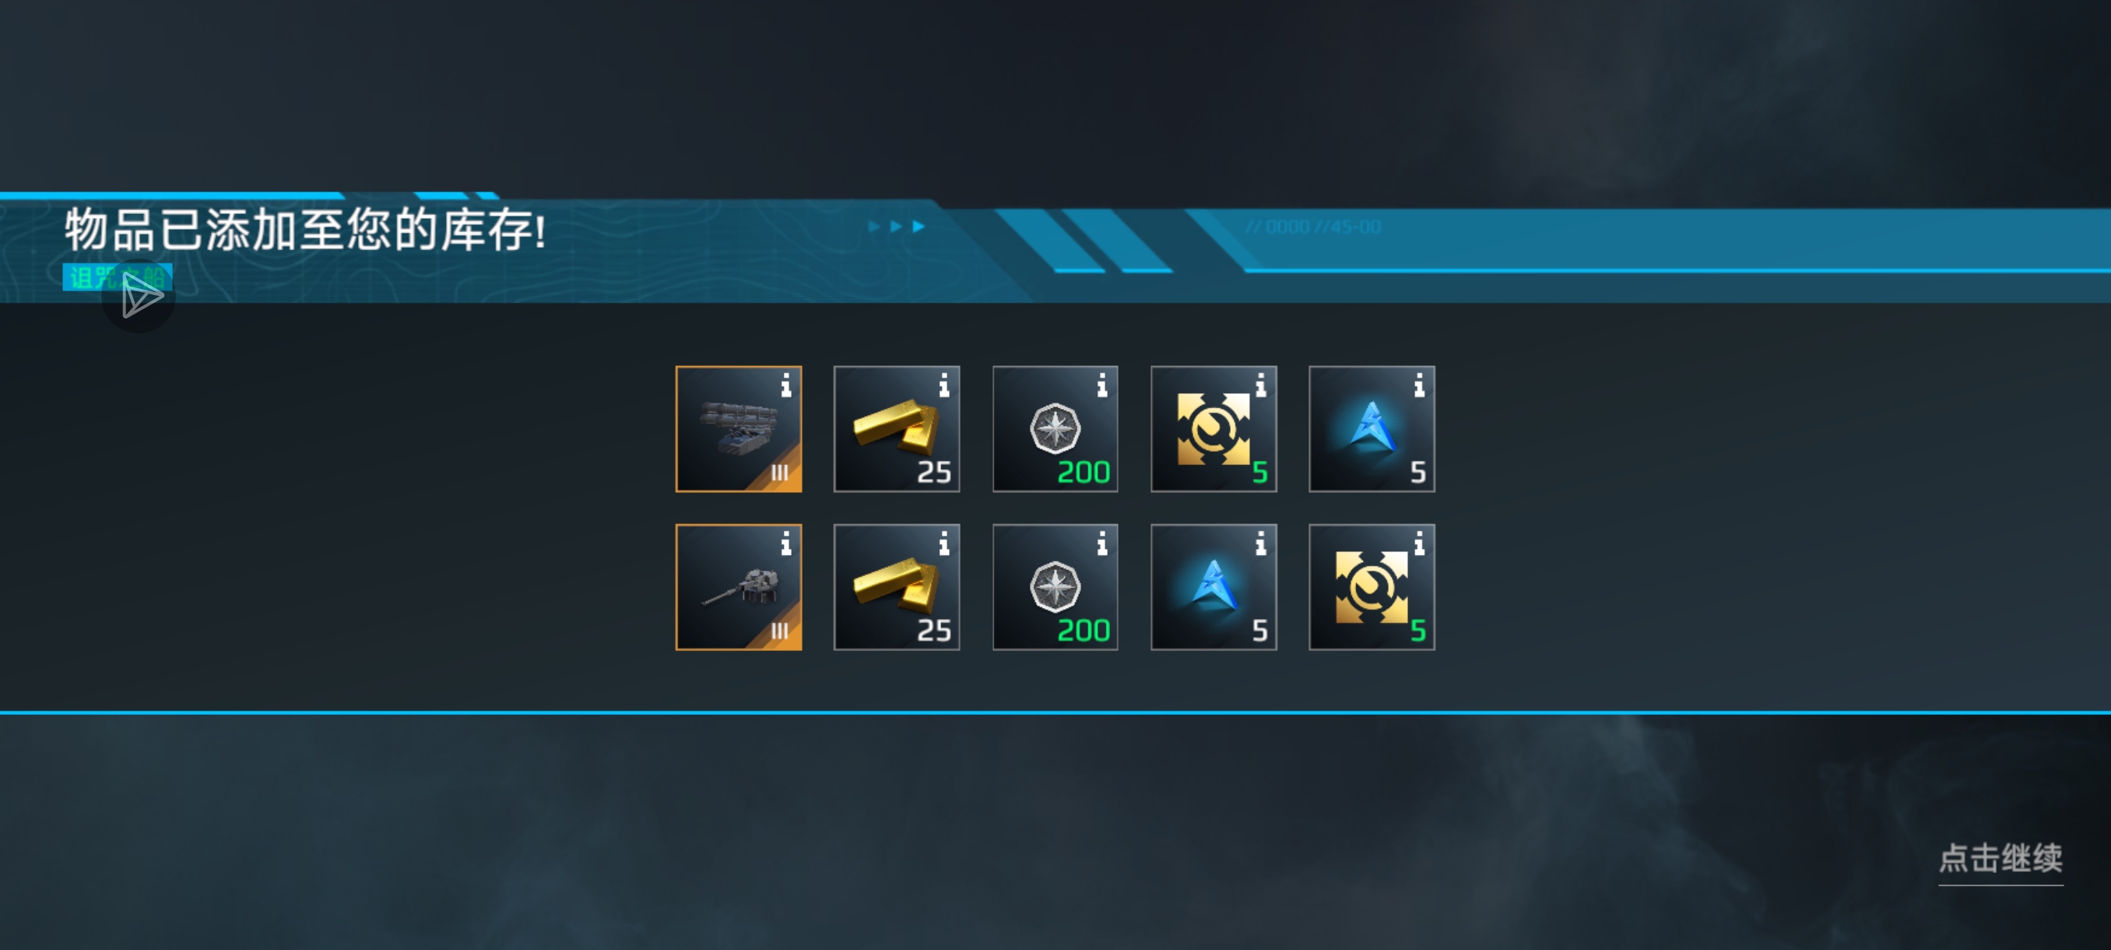Screen dimensions: 2111x950
Task: Select bottom row compass token 200 reward
Action: [x=1055, y=587]
